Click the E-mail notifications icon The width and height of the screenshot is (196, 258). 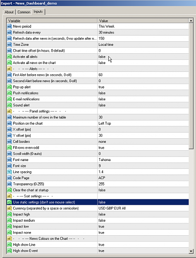10,99
